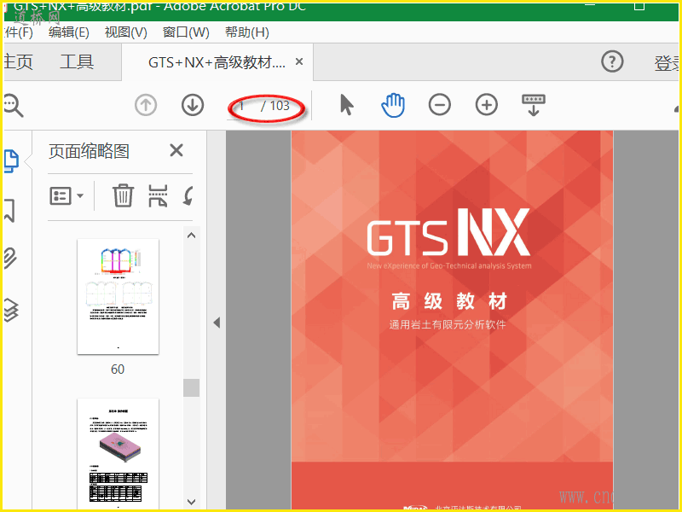Screen dimensions: 682x512
Task: Click the search magnifier icon
Action: [13, 105]
